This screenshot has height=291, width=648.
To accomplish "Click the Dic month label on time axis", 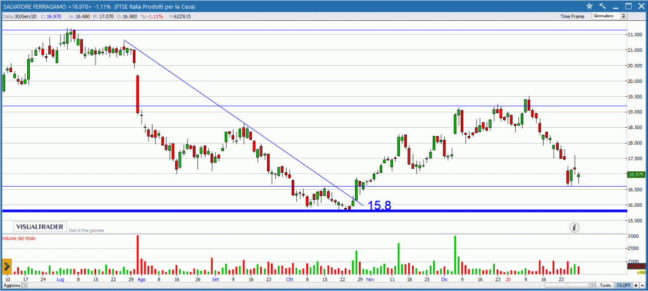I will point(445,280).
